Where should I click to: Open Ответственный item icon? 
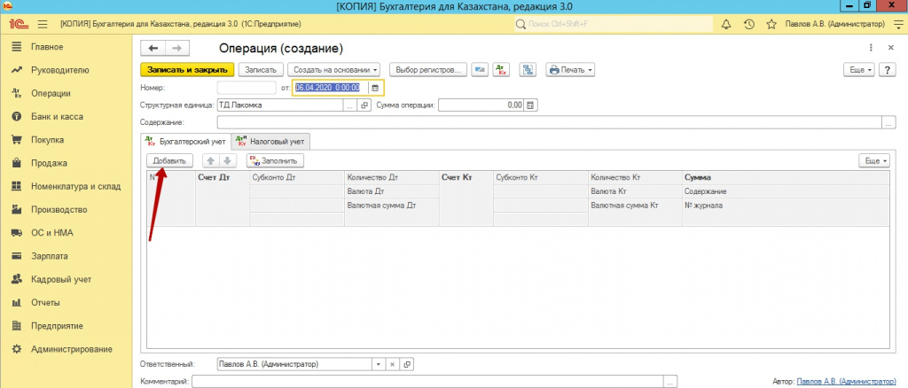(x=406, y=364)
